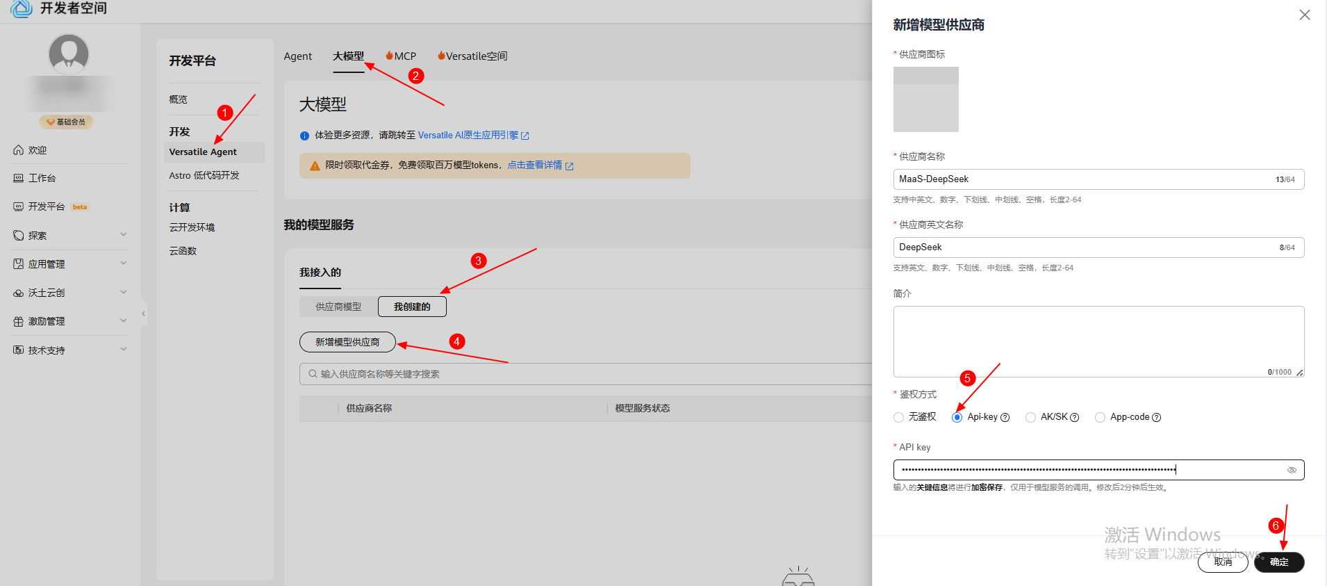Click the blue info icon
Image resolution: width=1327 pixels, height=586 pixels.
[x=304, y=136]
